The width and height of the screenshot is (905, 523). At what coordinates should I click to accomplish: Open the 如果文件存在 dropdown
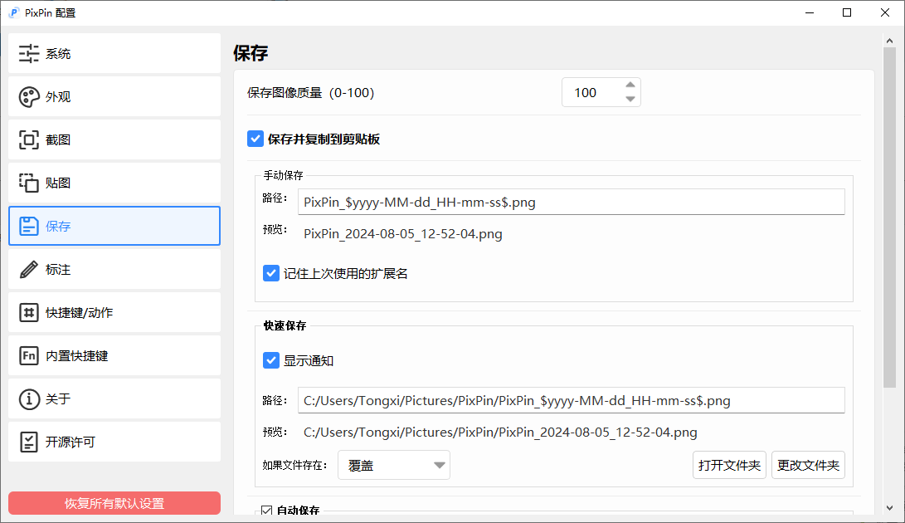click(394, 465)
